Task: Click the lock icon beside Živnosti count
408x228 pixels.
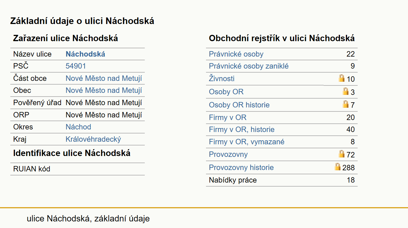Action: pyautogui.click(x=341, y=78)
